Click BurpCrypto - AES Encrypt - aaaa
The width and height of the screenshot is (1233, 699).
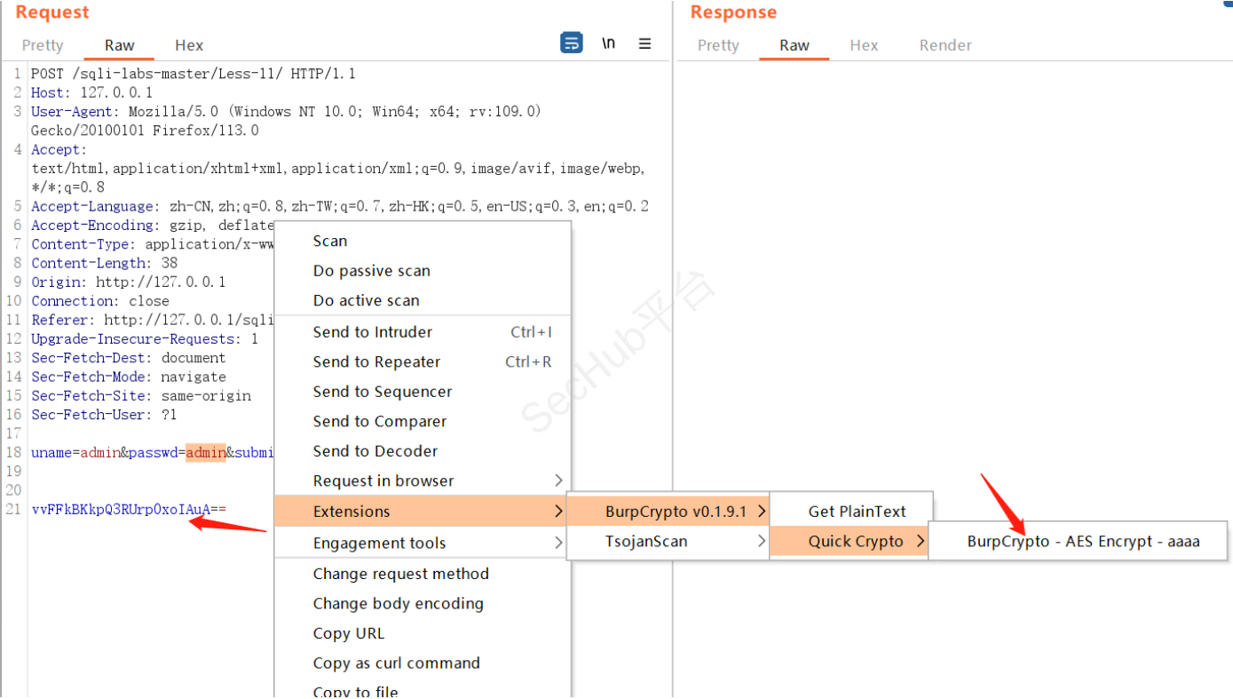[x=1082, y=541]
